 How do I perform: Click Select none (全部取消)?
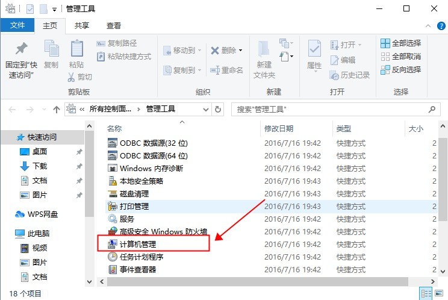pyautogui.click(x=400, y=57)
